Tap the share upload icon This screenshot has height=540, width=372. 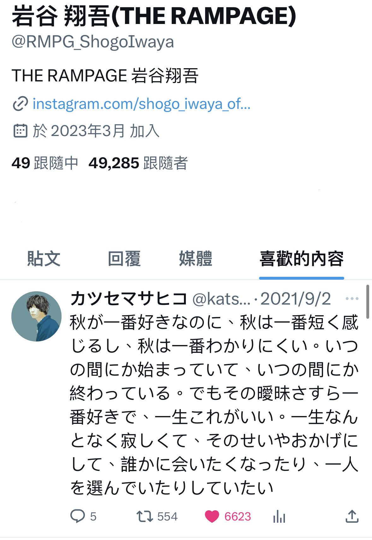352,516
